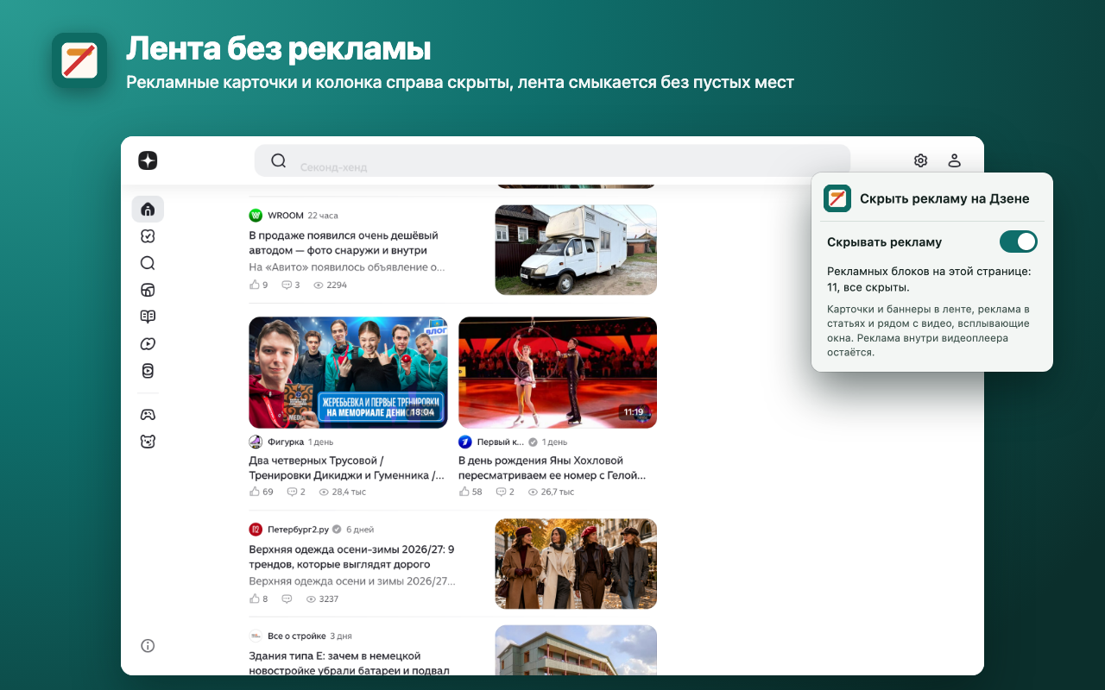Screen dimensions: 1105x690
Task: Click the search field with Секонд-хенд placeholder
Action: (552, 160)
